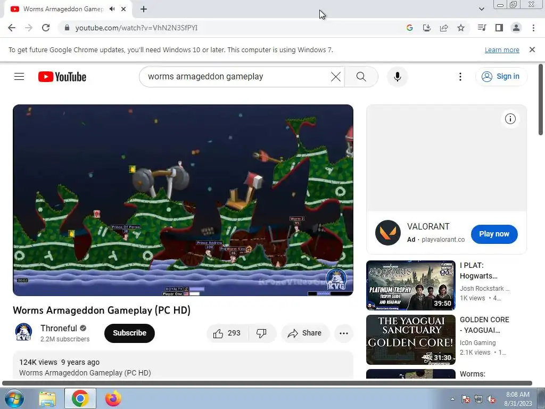
Task: Open the install/download page icon
Action: point(427,28)
